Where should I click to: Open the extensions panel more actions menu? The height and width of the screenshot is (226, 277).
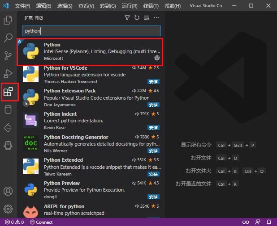click(156, 17)
